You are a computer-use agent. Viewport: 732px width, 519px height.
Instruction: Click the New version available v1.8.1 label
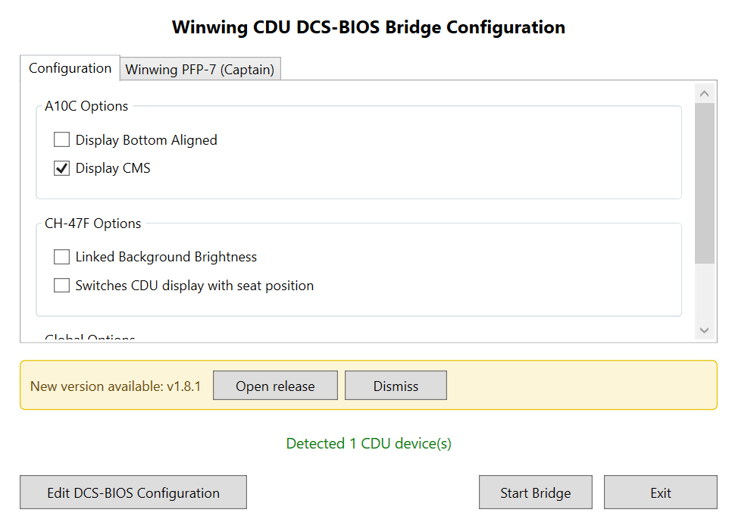pos(115,386)
